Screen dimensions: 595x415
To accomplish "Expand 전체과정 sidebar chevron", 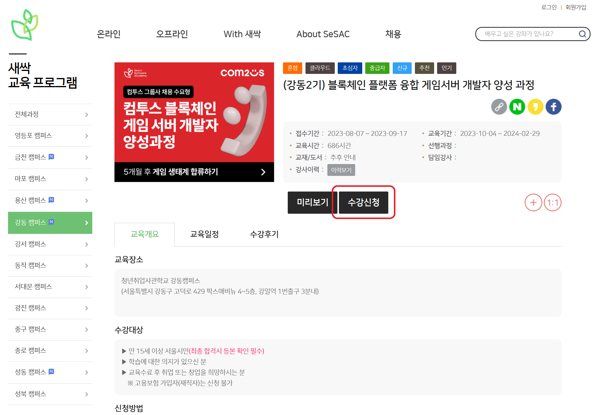I will tap(86, 115).
